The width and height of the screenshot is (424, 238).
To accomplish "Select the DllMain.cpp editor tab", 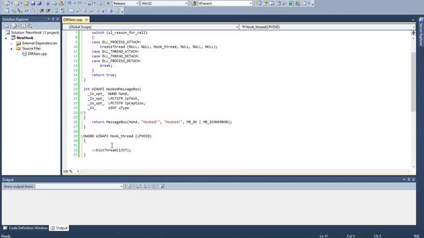I will pyautogui.click(x=73, y=20).
